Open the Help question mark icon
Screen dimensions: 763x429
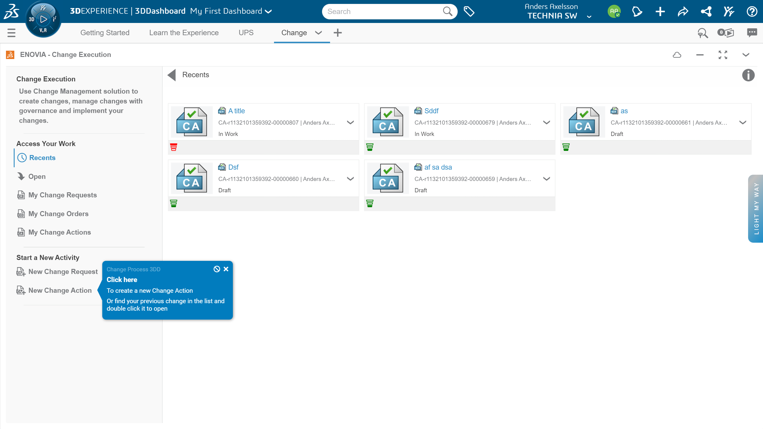[752, 11]
